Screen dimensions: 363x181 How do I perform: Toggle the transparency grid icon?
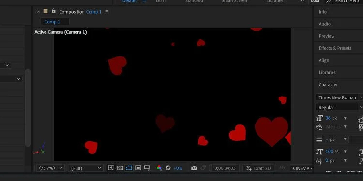click(120, 168)
